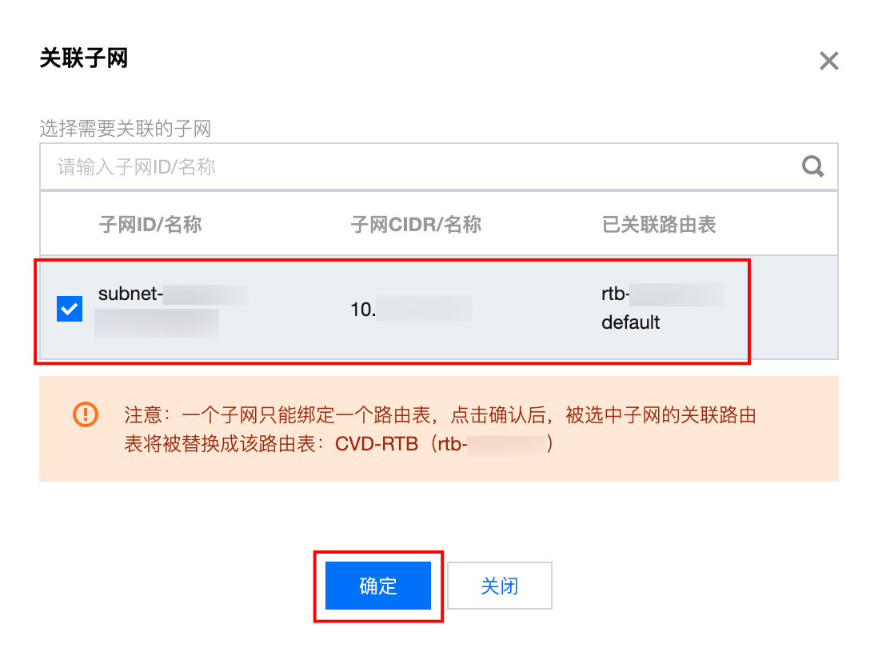The width and height of the screenshot is (878, 648).
Task: Click the default route table name
Action: click(x=630, y=322)
